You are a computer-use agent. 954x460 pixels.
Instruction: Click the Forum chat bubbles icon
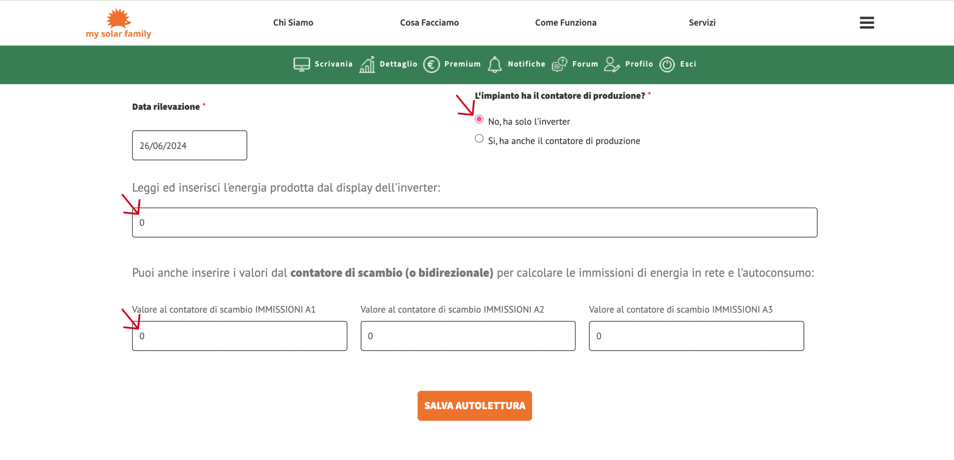pos(559,64)
